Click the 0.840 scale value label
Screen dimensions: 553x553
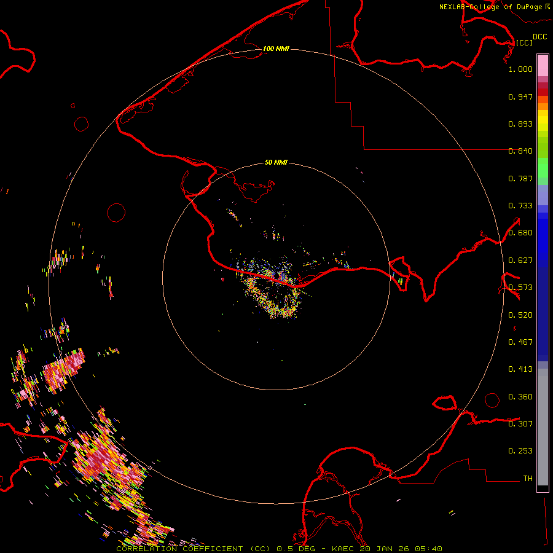[x=520, y=151]
